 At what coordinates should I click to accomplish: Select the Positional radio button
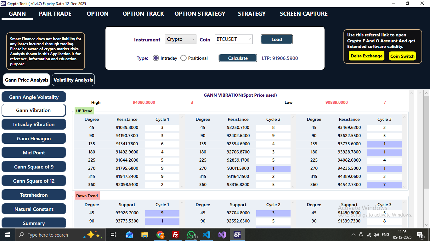click(x=183, y=58)
